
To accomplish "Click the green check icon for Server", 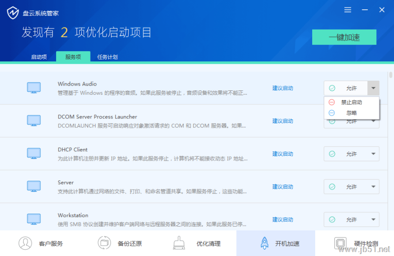I will [332, 187].
